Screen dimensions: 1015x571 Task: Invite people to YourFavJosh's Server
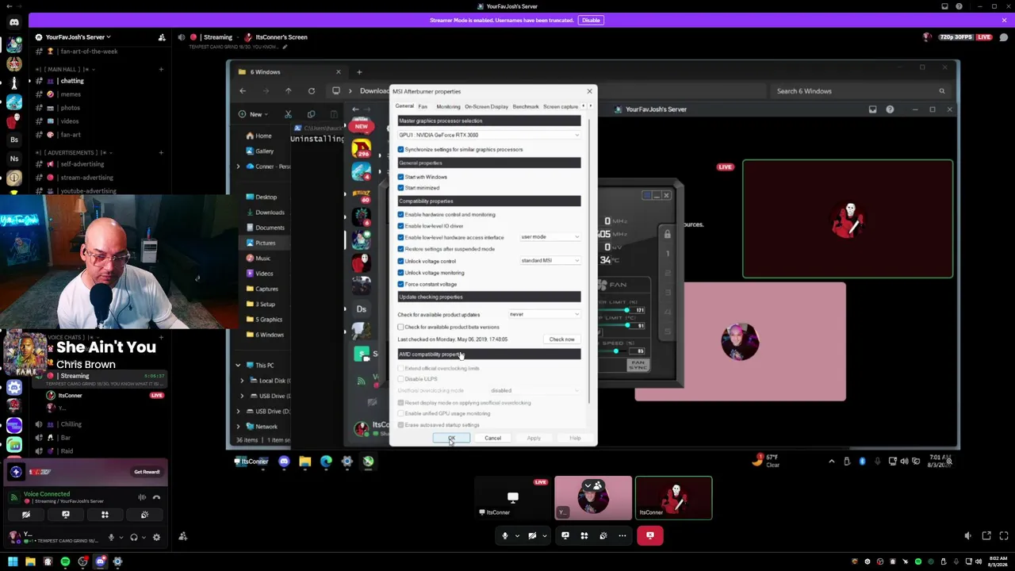click(x=162, y=37)
